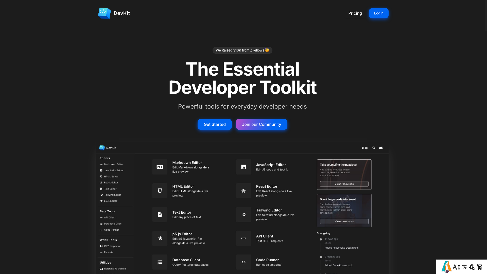Click the Utilities section heading
This screenshot has height=274, width=487.
105,263
